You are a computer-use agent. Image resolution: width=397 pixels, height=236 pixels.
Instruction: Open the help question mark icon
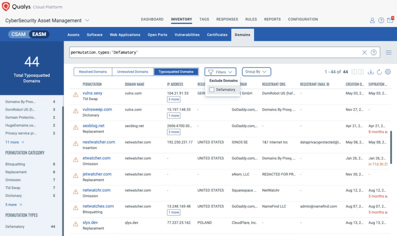(381, 20)
